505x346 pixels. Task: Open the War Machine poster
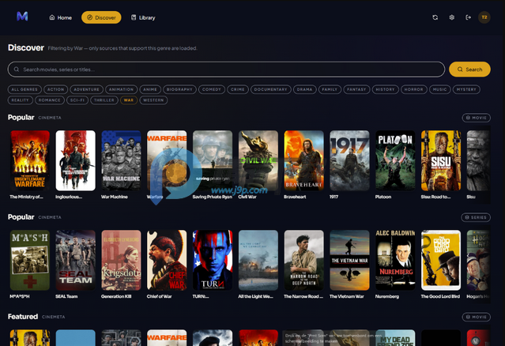pyautogui.click(x=122, y=160)
